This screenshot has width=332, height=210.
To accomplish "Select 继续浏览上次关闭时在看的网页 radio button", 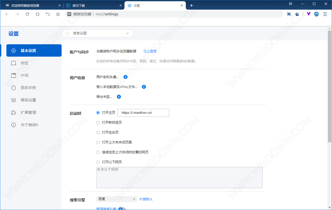I will pyautogui.click(x=98, y=152).
